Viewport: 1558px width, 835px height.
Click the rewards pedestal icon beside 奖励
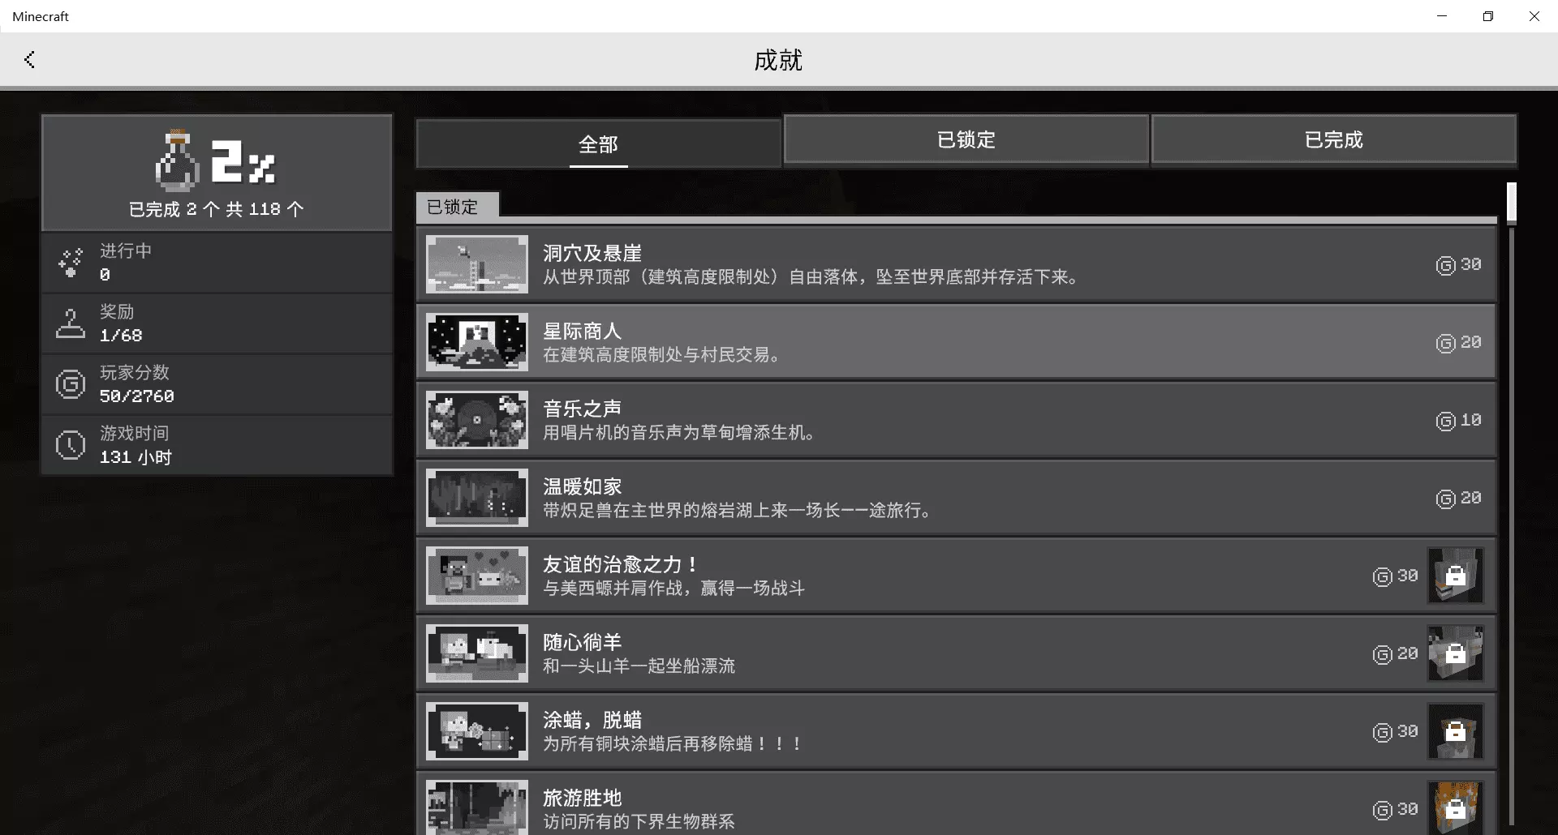tap(71, 323)
